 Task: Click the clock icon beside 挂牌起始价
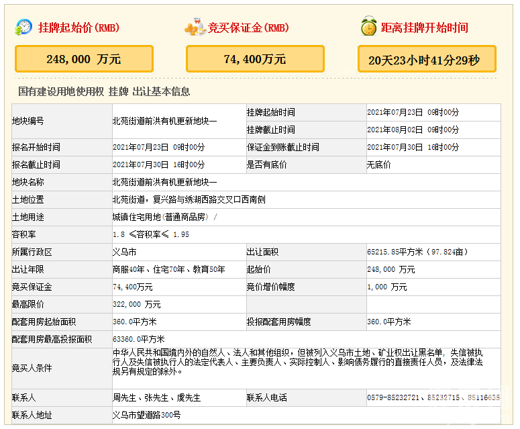coord(23,28)
